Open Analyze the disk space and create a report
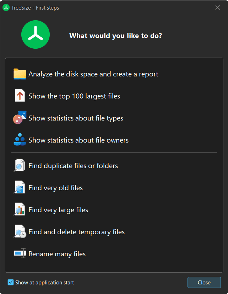The height and width of the screenshot is (294, 228). pos(93,74)
